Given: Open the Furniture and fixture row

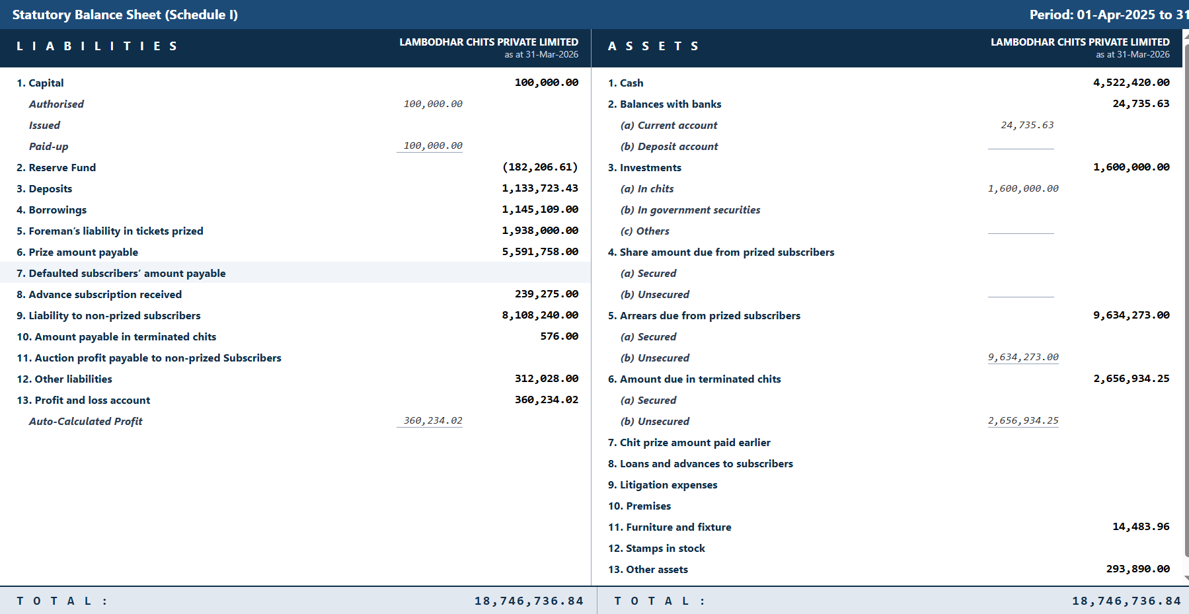Looking at the screenshot, I should pos(887,527).
